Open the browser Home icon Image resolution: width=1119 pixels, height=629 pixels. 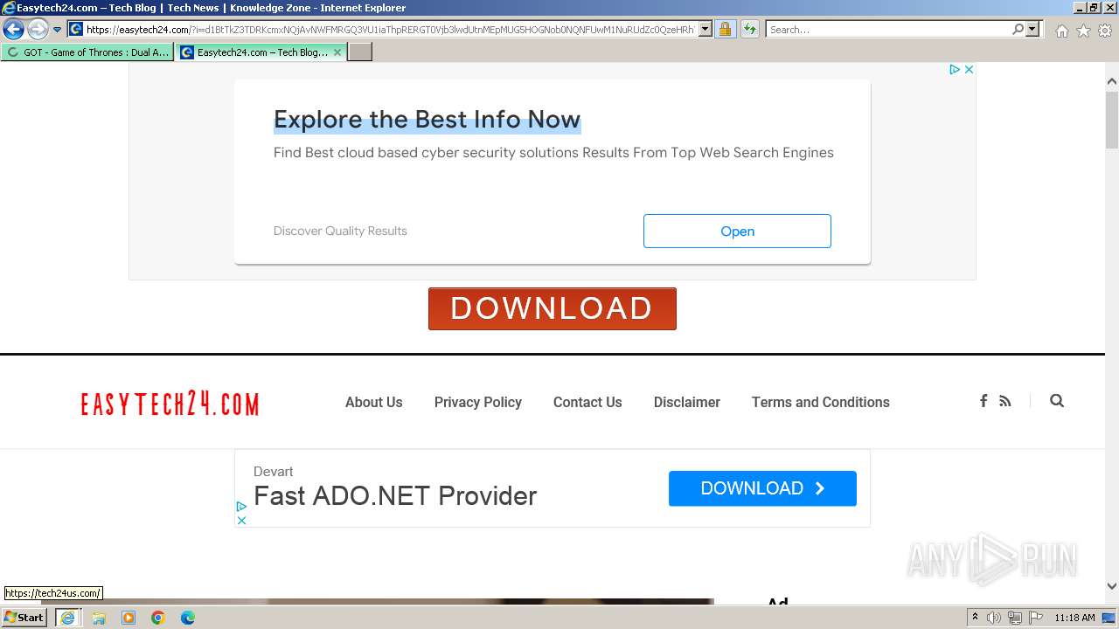(x=1061, y=31)
